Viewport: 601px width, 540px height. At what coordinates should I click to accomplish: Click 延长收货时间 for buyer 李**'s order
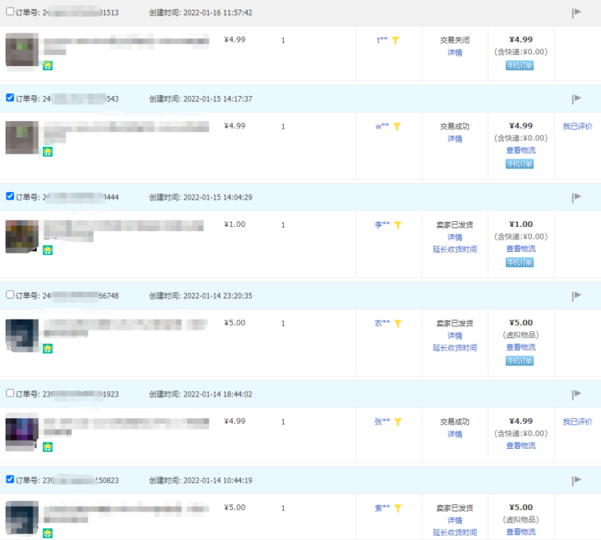click(x=455, y=250)
